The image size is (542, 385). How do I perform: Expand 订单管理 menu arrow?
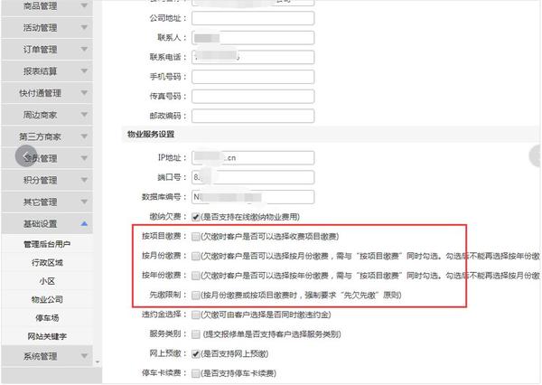coord(84,49)
